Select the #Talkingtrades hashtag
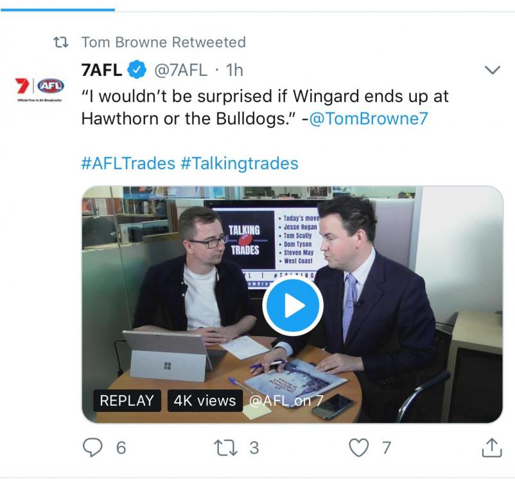The width and height of the screenshot is (515, 482). point(239,163)
